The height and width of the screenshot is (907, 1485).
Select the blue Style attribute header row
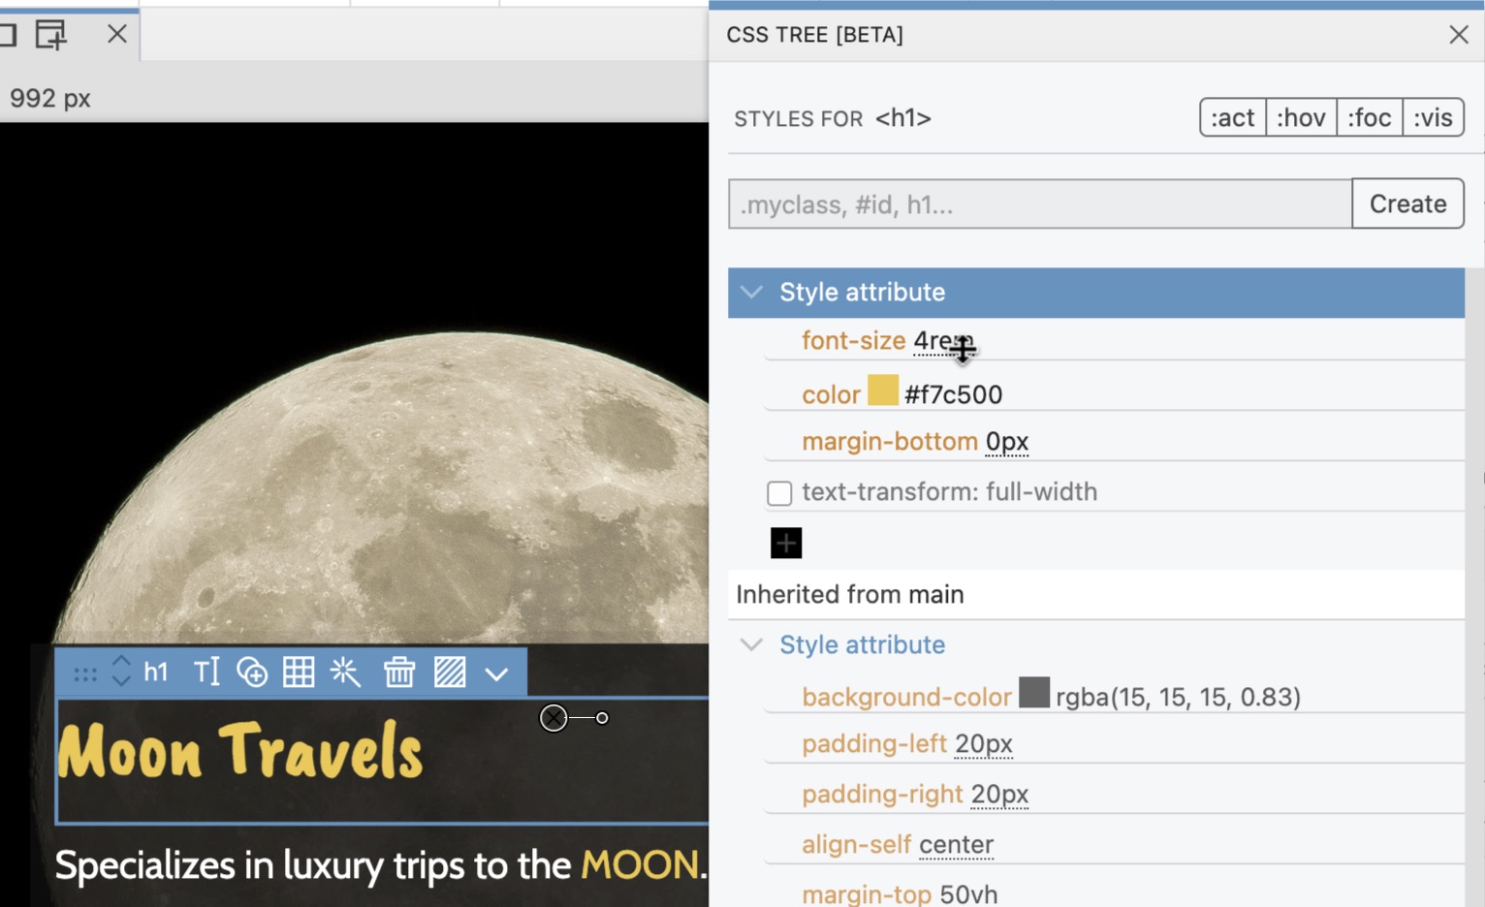click(1096, 293)
